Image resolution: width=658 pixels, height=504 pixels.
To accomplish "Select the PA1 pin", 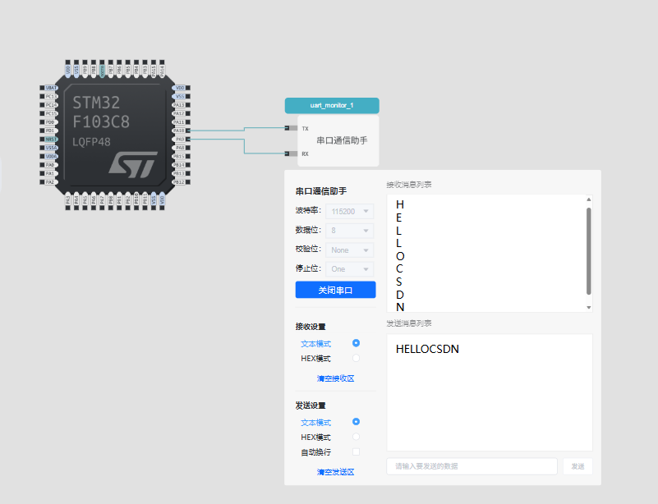I will (x=48, y=173).
